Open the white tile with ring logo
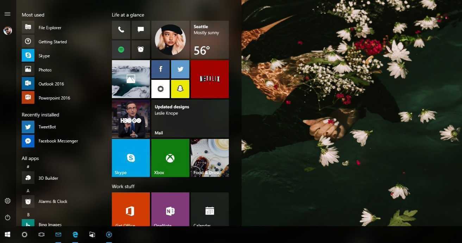 [x=161, y=89]
